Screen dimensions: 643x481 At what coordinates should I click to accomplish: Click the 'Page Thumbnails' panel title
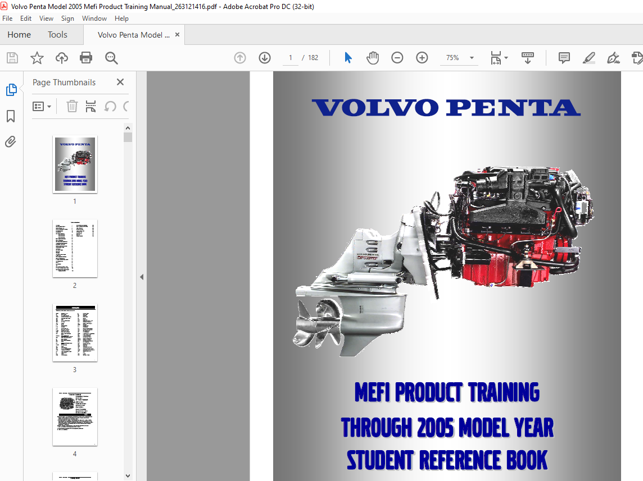pyautogui.click(x=64, y=83)
